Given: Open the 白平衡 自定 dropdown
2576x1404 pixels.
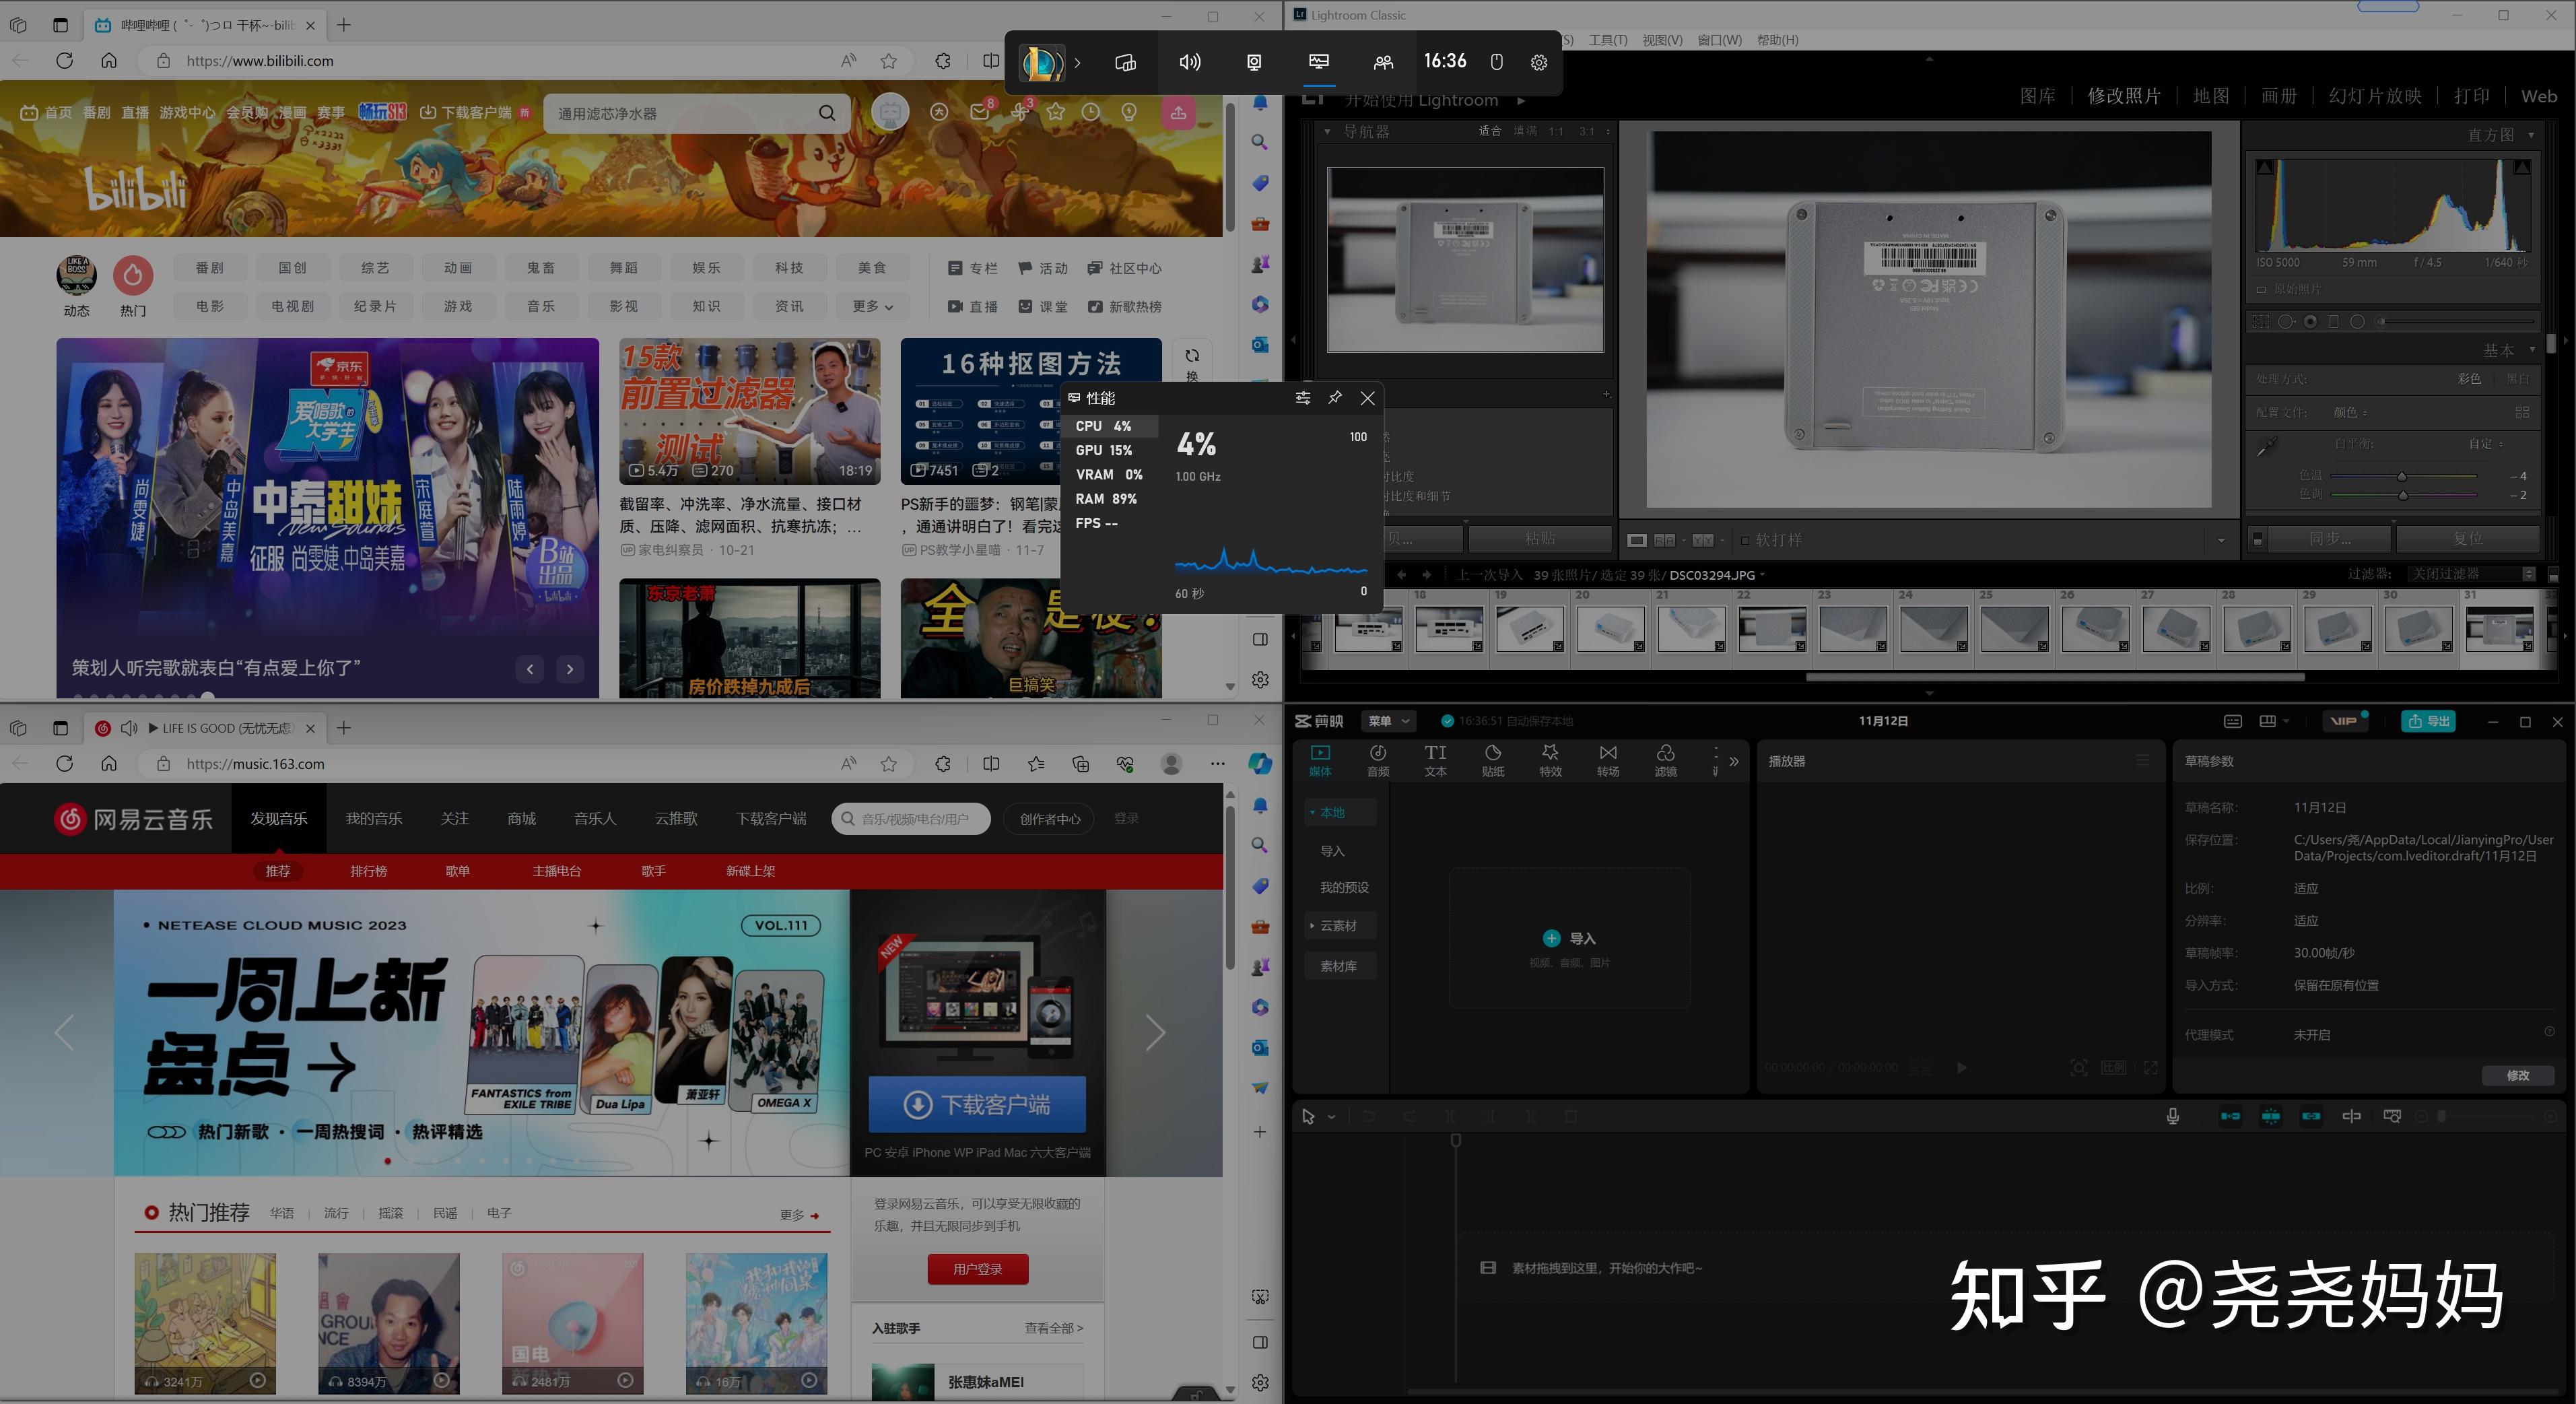Looking at the screenshot, I should tap(2485, 444).
